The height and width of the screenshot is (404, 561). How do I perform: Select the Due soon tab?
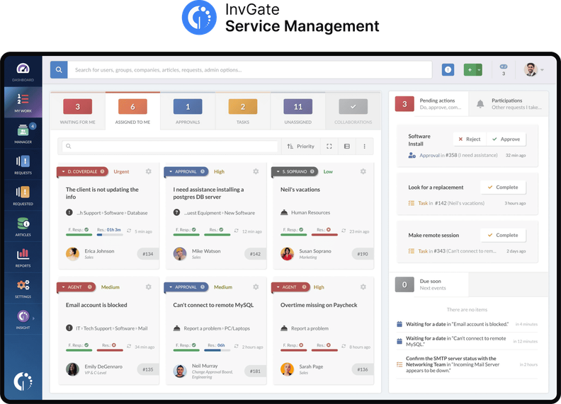point(429,284)
